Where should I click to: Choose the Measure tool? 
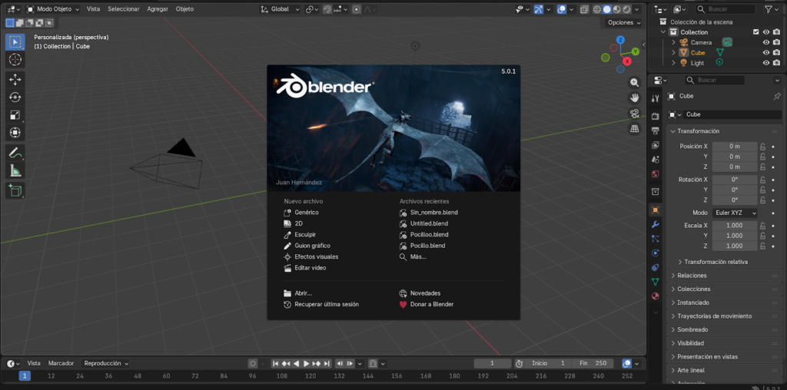[15, 170]
